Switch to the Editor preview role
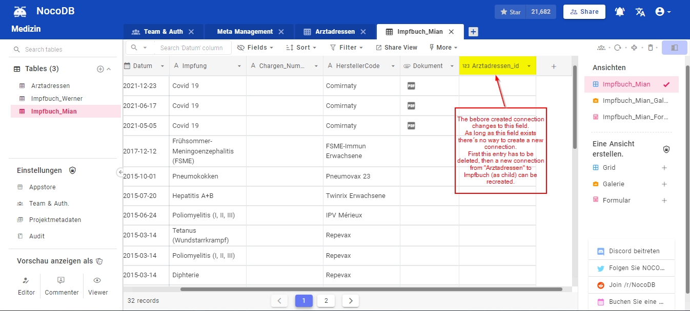Screen dimensions: 690x311 (x=26, y=285)
